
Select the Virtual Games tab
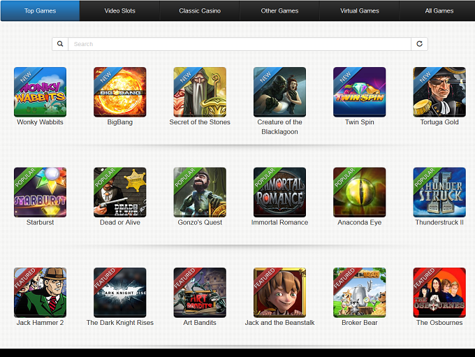(x=360, y=11)
